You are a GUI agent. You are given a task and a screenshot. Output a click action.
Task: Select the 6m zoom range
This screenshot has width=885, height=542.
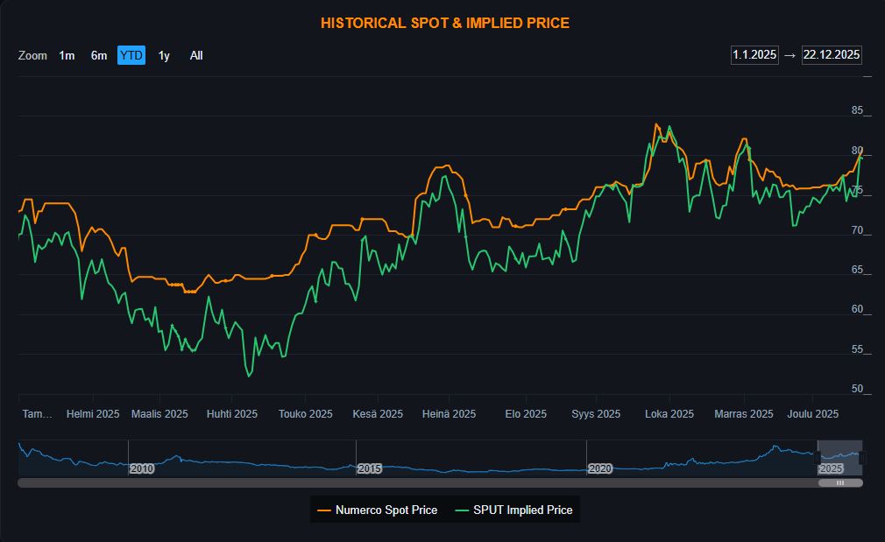pyautogui.click(x=99, y=55)
